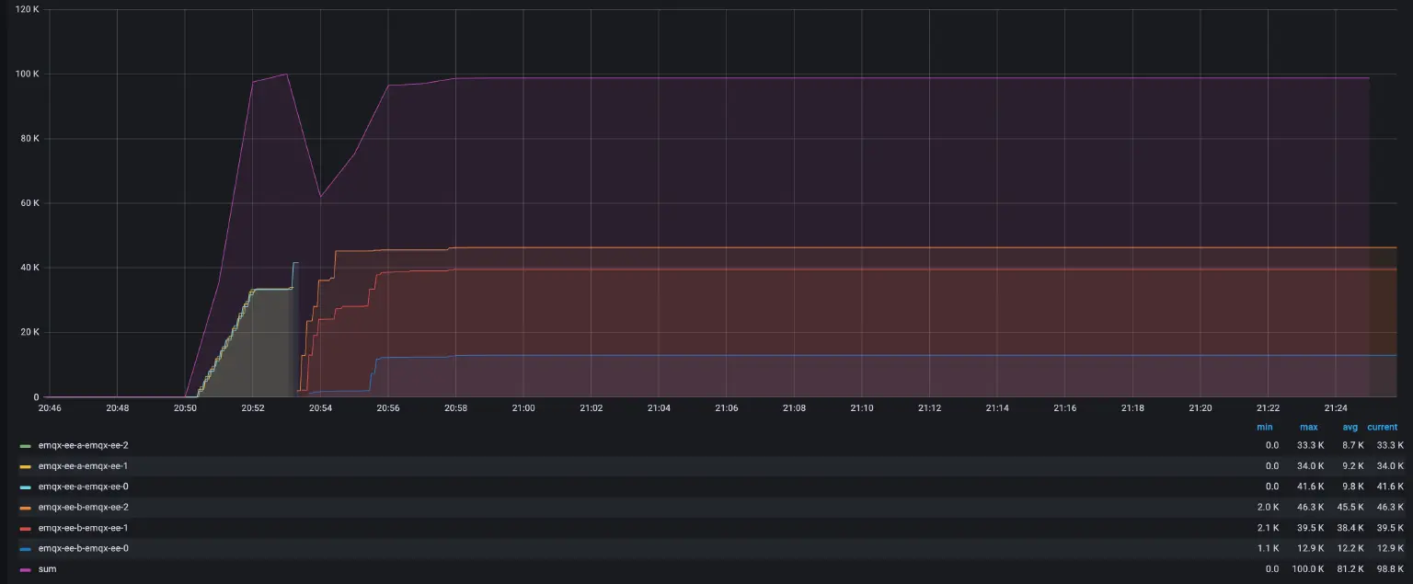The image size is (1413, 584).
Task: Click the red line marker beside emqx-ee-b-emqx-ee-1
Action: coord(26,528)
